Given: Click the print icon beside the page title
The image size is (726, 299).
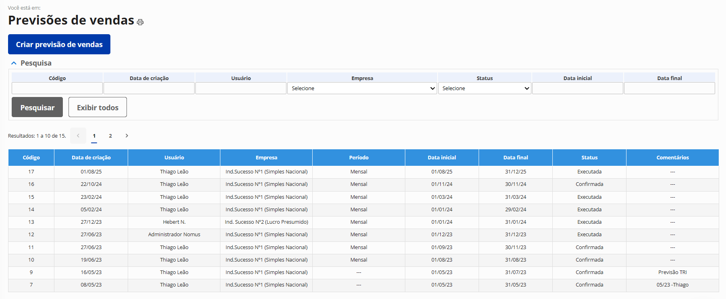Looking at the screenshot, I should tap(140, 22).
